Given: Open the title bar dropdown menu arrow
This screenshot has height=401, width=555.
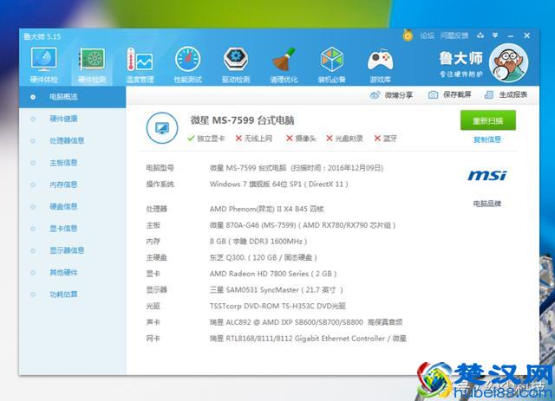Looking at the screenshot, I should (495, 36).
